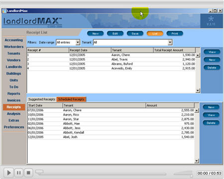Select scheduled receipt Abbott, Jess
Screen dimensions: 224x179
point(111,128)
